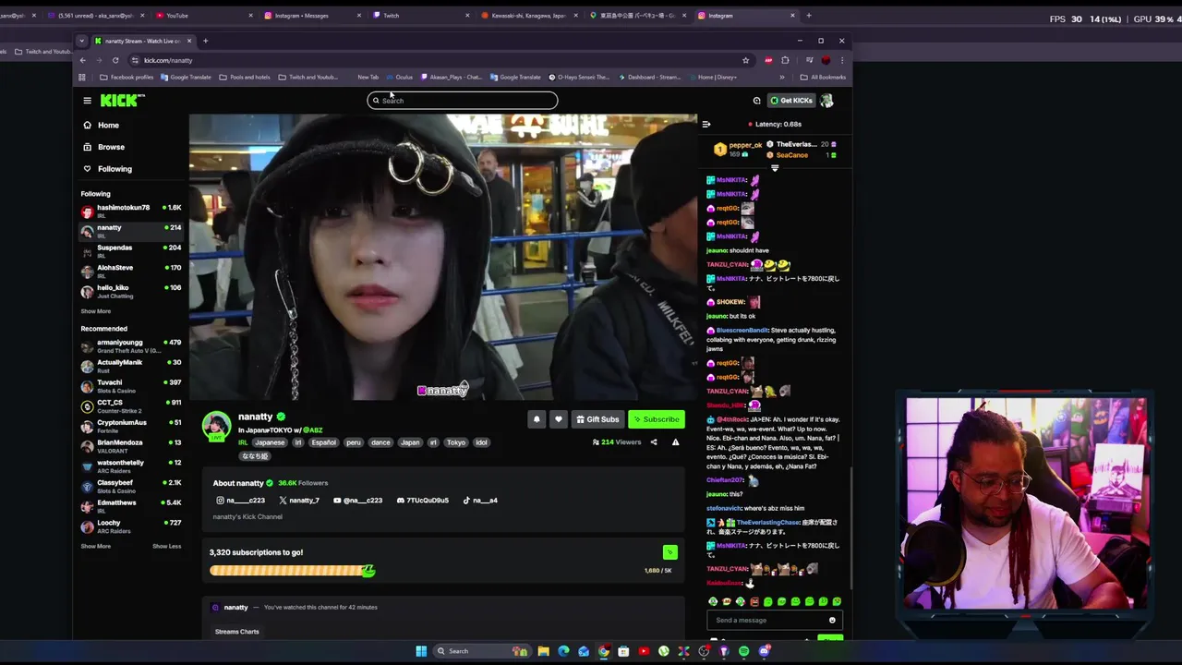This screenshot has height=665, width=1182.
Task: Open Spotify from the taskbar
Action: click(743, 651)
